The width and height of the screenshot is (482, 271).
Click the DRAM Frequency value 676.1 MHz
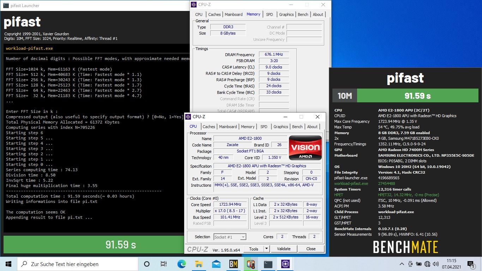[x=274, y=54]
